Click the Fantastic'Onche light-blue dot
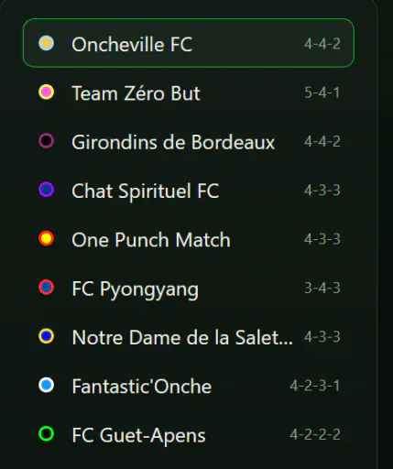Screen dimensions: 393x469 46,385
